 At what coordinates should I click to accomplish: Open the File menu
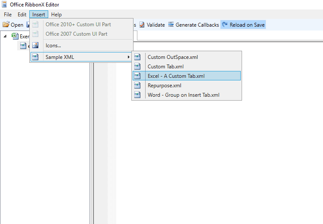tap(8, 15)
